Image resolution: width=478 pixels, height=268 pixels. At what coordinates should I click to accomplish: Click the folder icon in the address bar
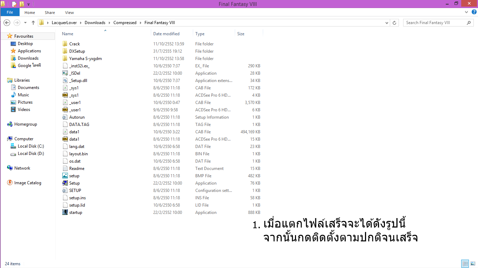(42, 23)
